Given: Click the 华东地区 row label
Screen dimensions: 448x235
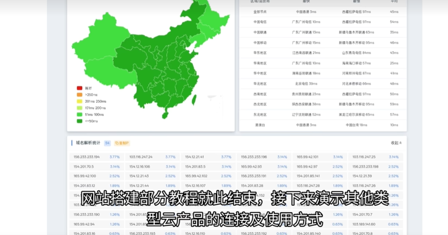Looking at the screenshot, I should click(x=260, y=53).
